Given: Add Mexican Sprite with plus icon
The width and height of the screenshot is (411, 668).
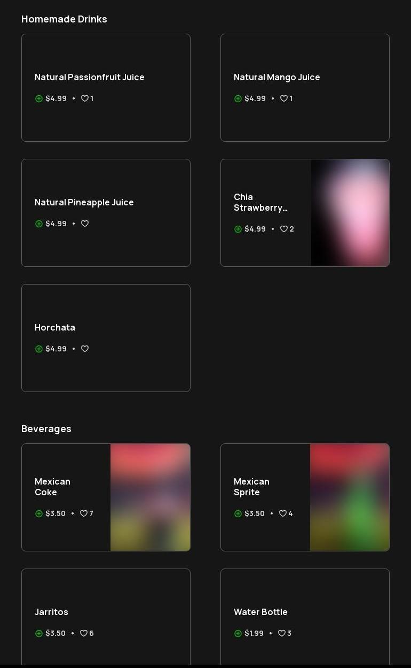Looking at the screenshot, I should [238, 513].
